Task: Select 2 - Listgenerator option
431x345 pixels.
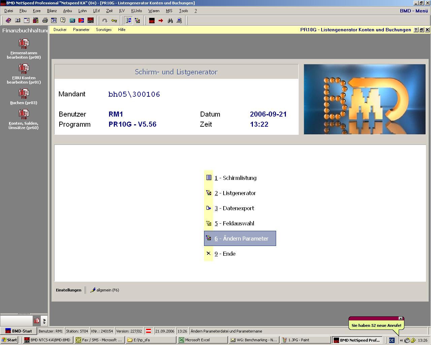Action: 235,193
